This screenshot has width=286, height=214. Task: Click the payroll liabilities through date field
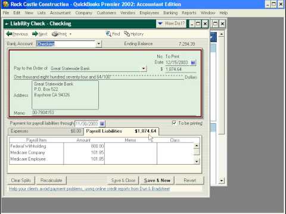click(x=87, y=124)
